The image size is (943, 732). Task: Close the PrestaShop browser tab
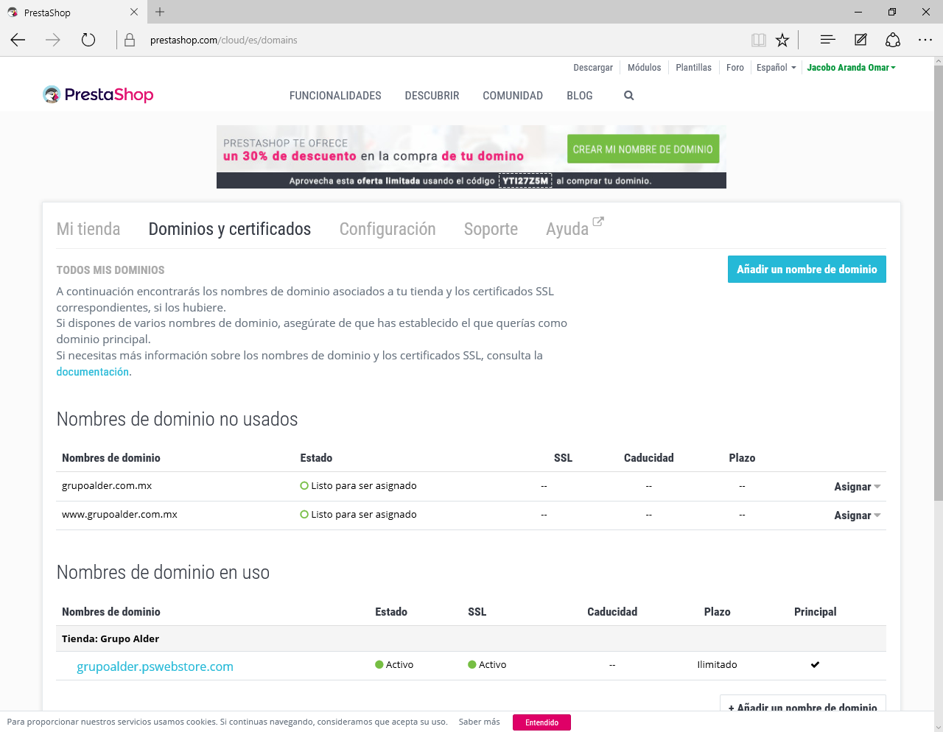(133, 12)
